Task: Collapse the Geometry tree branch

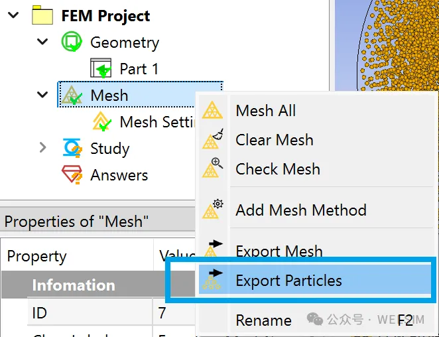Action: click(43, 42)
